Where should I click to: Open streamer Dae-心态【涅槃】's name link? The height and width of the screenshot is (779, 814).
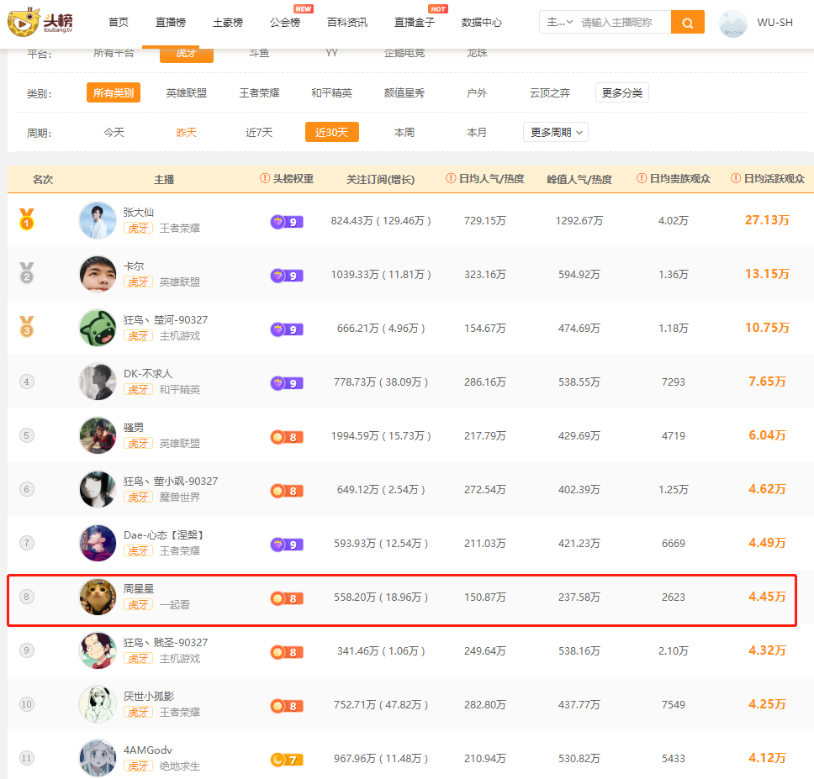click(x=164, y=534)
